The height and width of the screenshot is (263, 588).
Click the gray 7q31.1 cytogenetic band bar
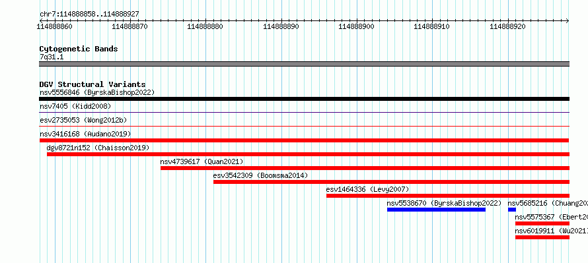305,64
